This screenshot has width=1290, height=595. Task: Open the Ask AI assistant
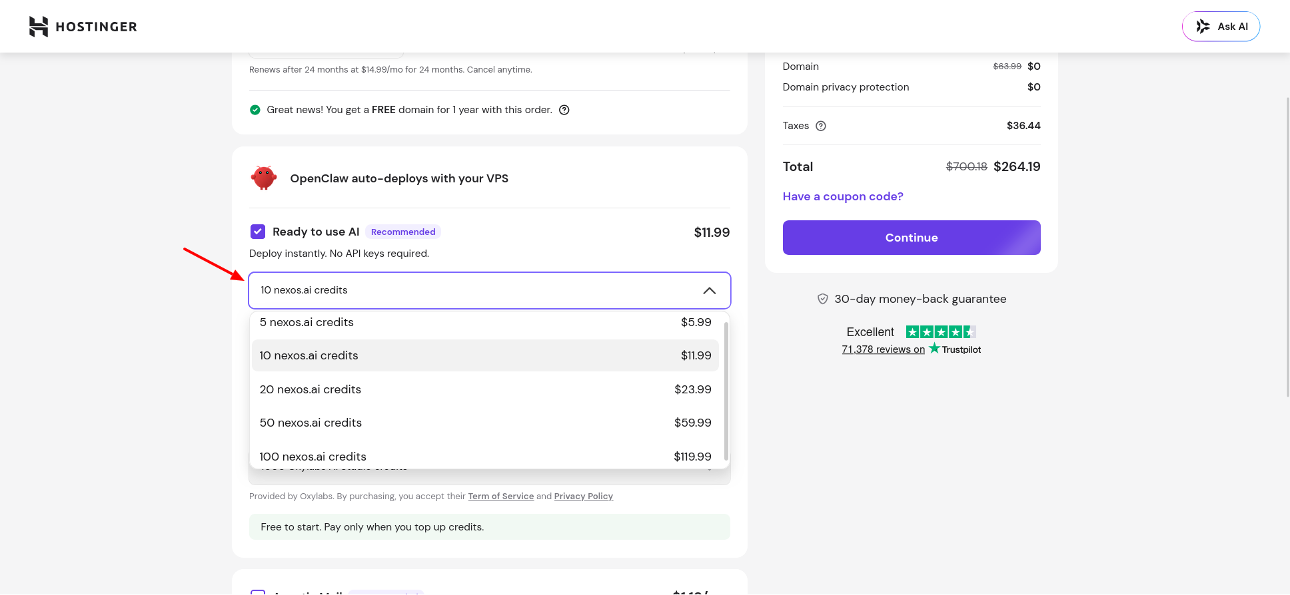1221,27
